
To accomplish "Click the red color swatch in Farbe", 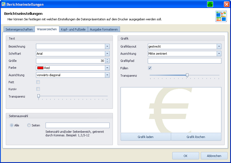I will pyautogui.click(x=40, y=68).
